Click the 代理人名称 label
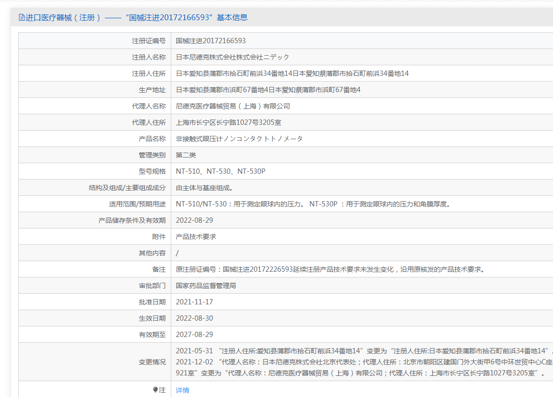This screenshot has width=553, height=397. [149, 106]
